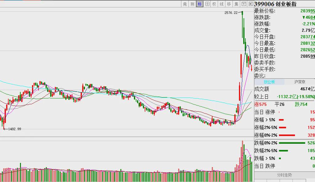Select the 线 drawing-line tool
This screenshot has height=182, width=315.
pos(222,4)
